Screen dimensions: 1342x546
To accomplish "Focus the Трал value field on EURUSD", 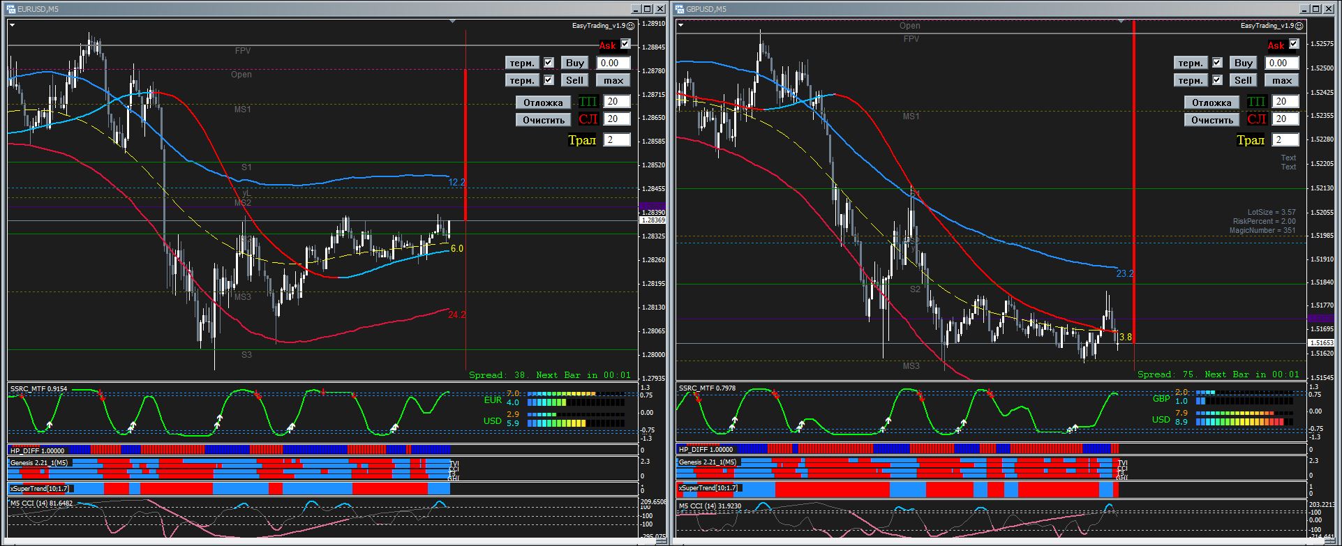I will [617, 140].
